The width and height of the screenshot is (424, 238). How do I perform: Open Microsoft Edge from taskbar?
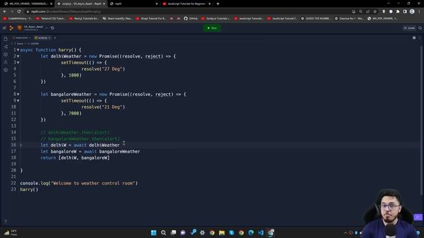(x=251, y=233)
